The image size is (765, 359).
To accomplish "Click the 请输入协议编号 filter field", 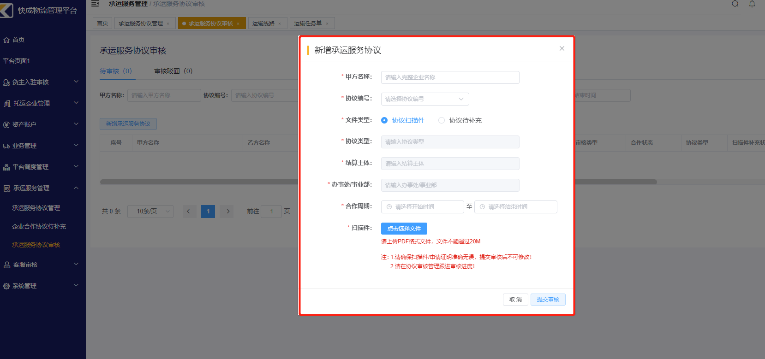I will pos(265,95).
